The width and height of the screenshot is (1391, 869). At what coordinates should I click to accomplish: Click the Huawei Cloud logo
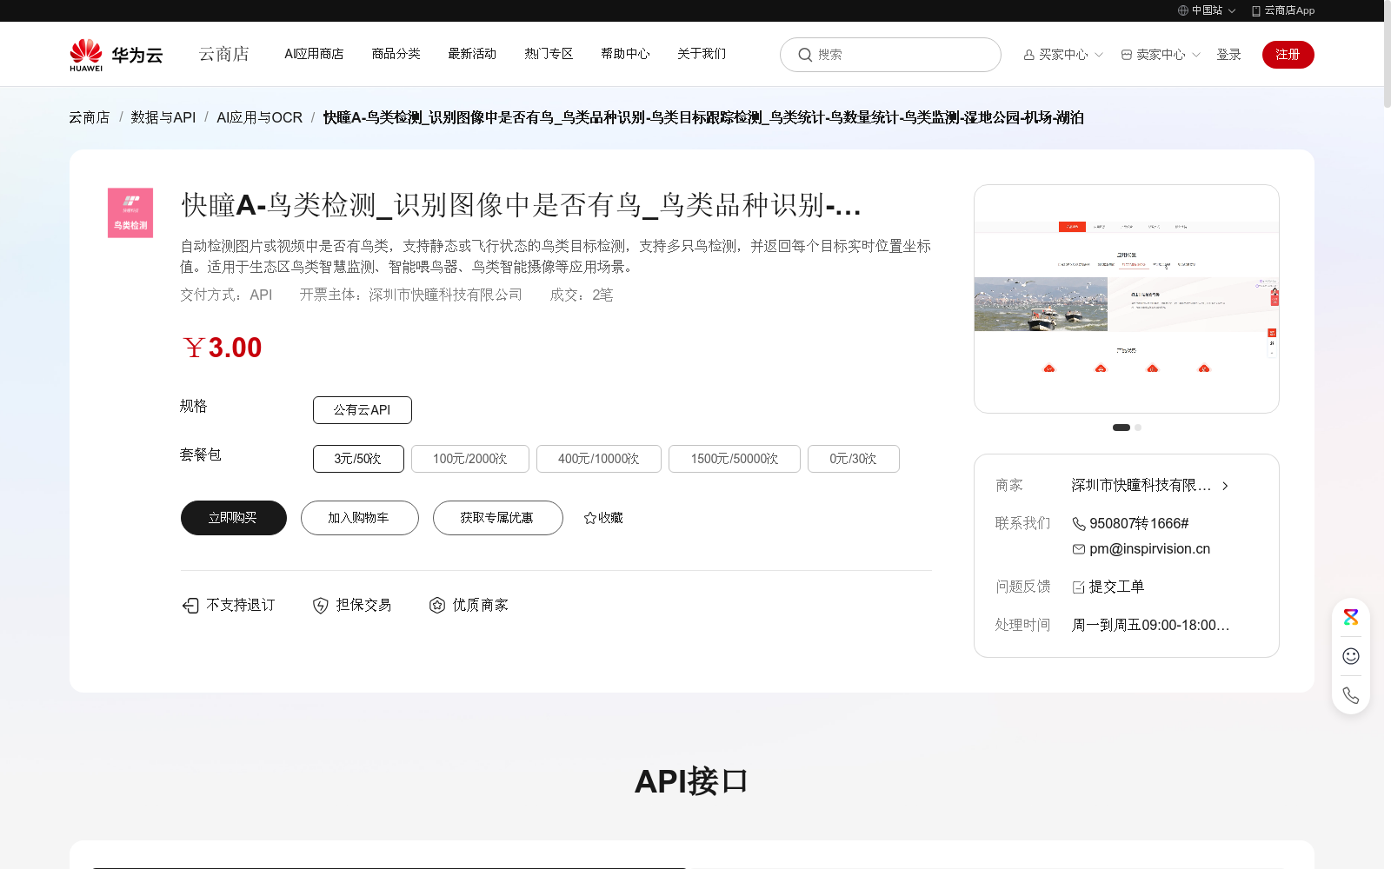[x=116, y=55]
